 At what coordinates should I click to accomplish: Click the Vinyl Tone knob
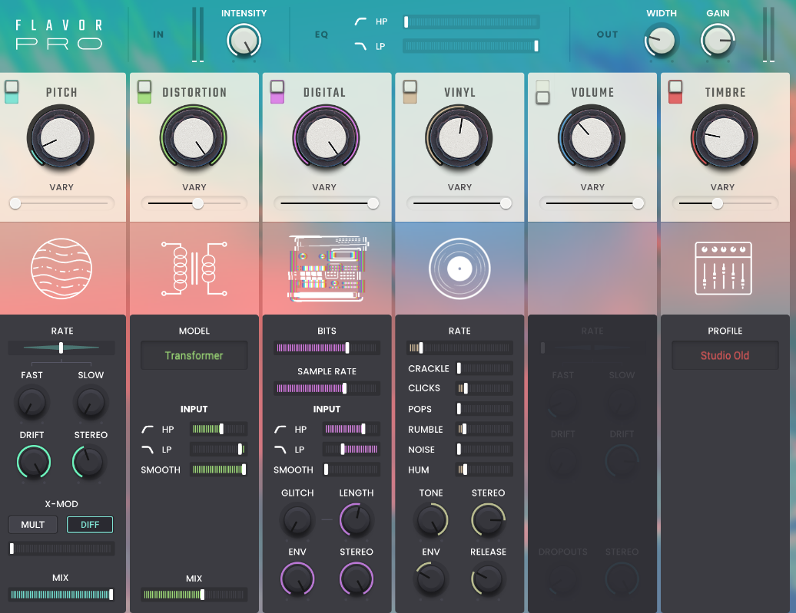pyautogui.click(x=431, y=519)
